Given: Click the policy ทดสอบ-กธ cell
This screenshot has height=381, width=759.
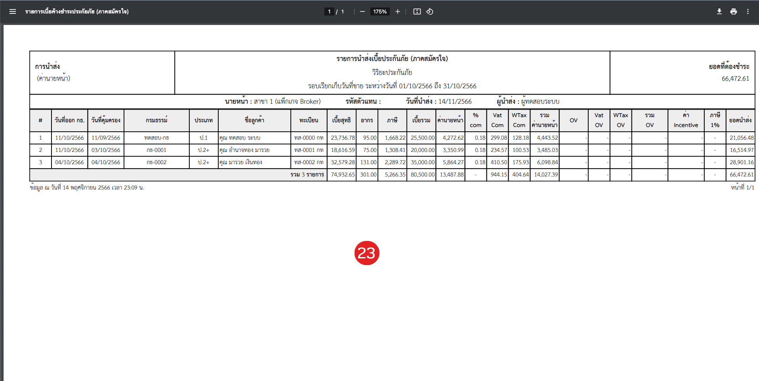Looking at the screenshot, I should coord(156,138).
